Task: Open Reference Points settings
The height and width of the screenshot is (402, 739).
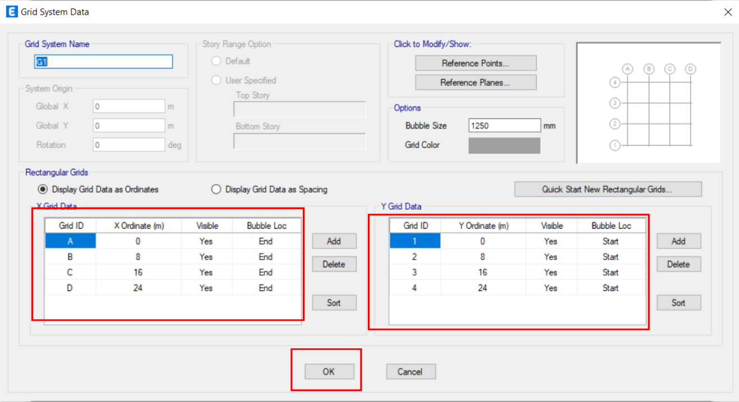Action: [x=475, y=63]
